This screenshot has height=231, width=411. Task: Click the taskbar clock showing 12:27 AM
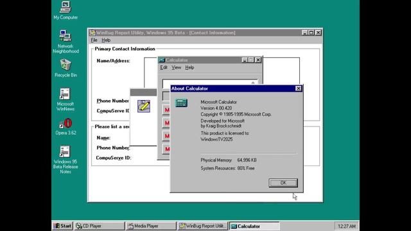tap(346, 226)
